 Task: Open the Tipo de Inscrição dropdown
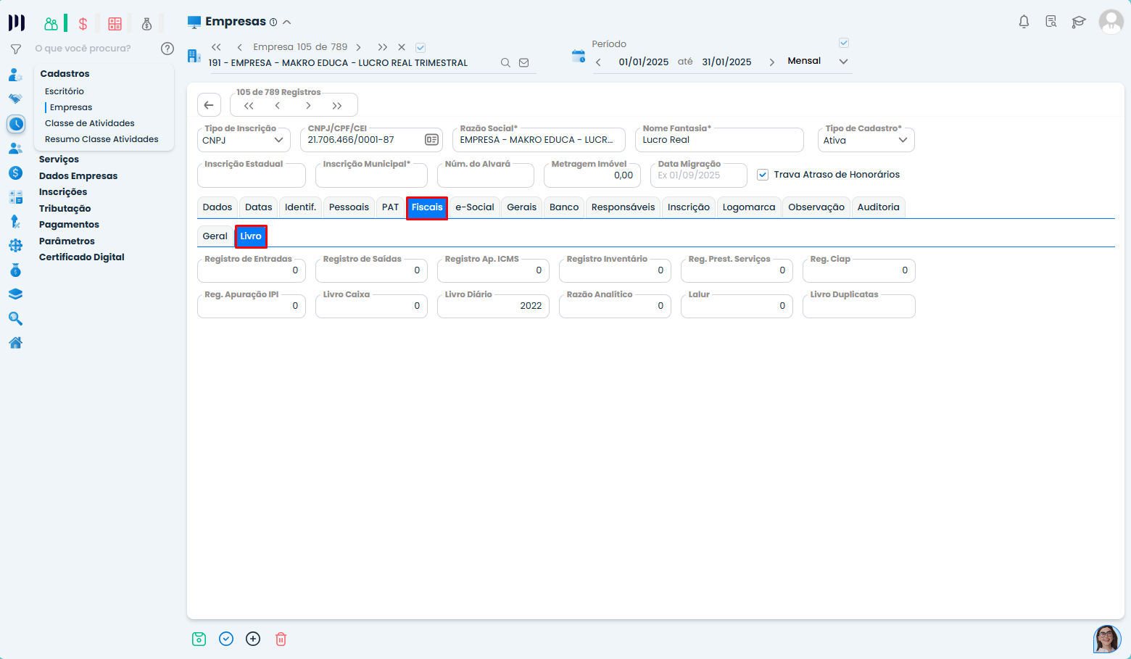tap(244, 140)
